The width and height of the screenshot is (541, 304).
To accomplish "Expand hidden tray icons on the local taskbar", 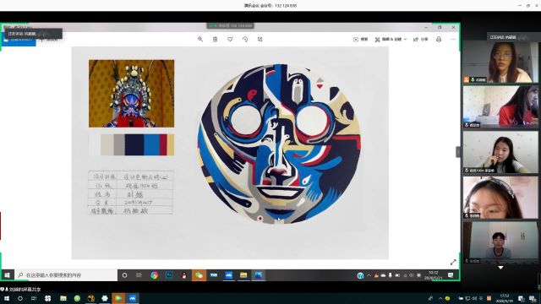I will point(440,298).
